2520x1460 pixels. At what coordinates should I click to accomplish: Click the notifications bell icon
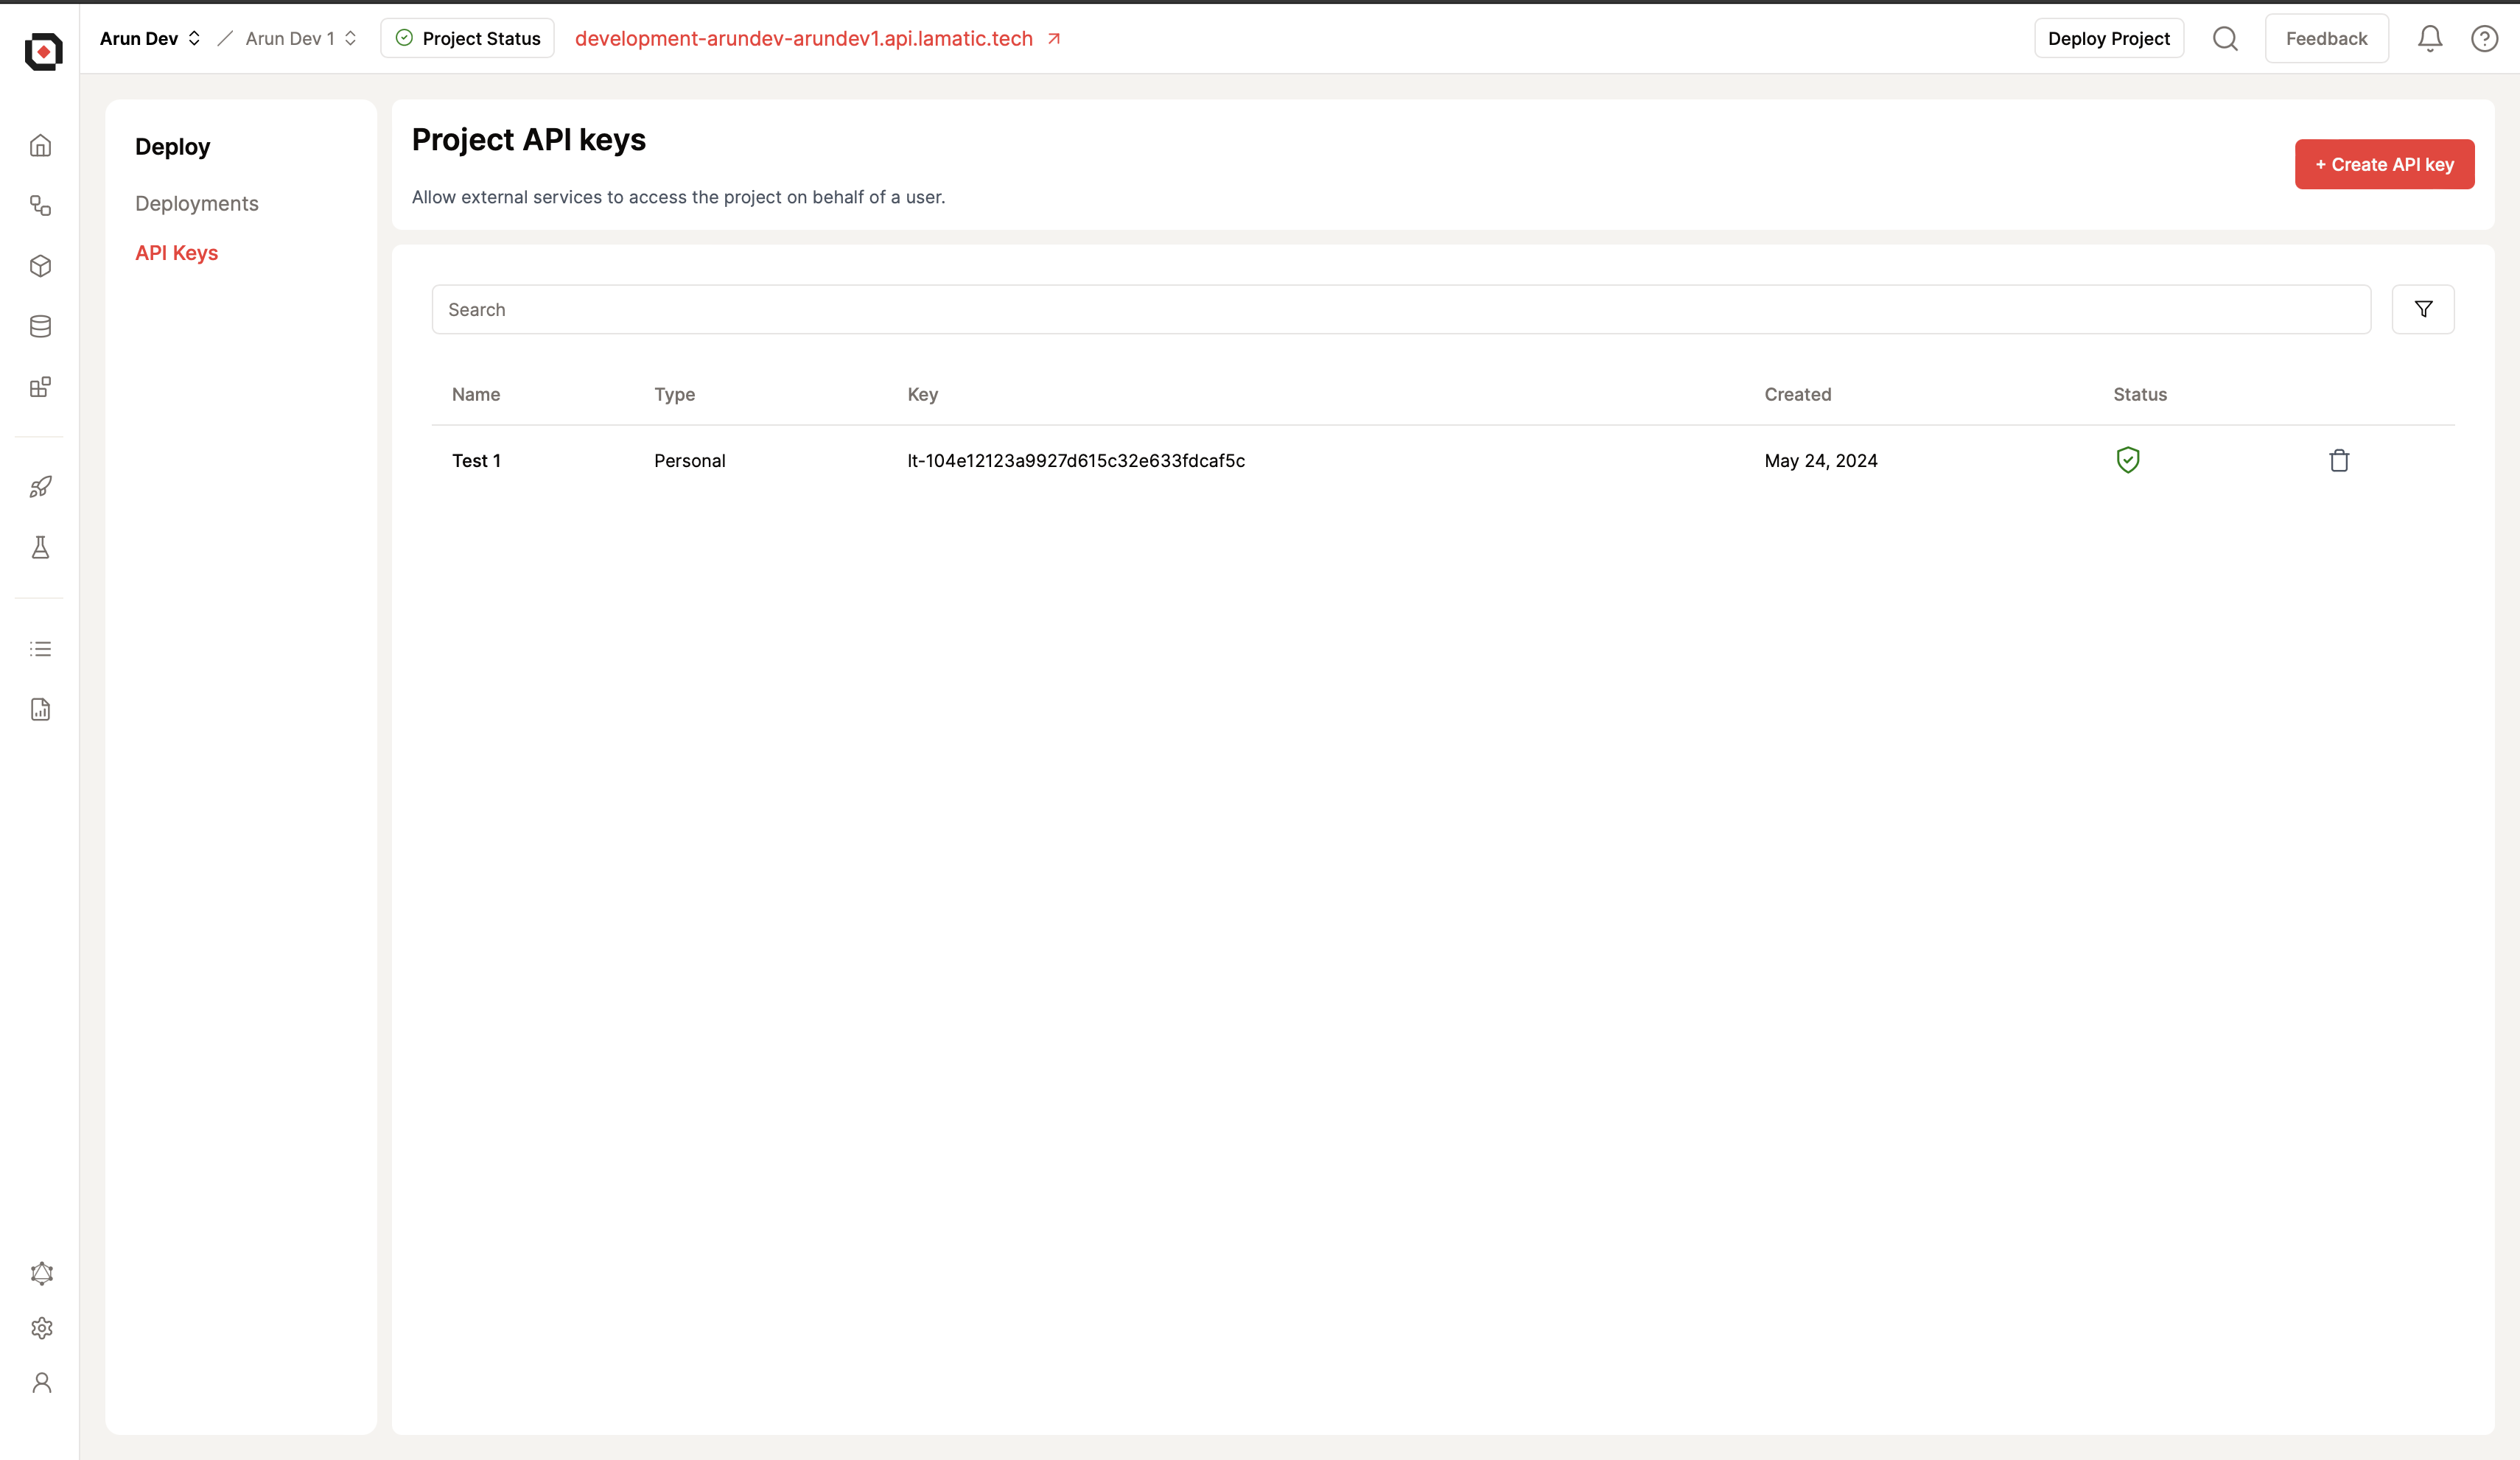pos(2426,38)
